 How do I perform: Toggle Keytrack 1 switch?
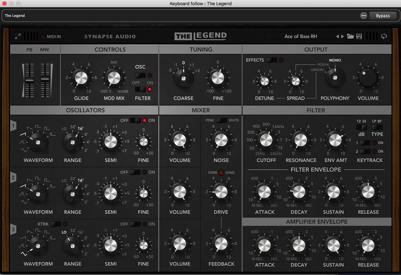pyautogui.click(x=365, y=143)
